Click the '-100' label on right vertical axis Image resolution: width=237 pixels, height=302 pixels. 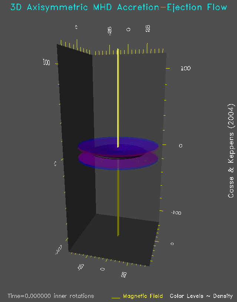[x=176, y=213]
